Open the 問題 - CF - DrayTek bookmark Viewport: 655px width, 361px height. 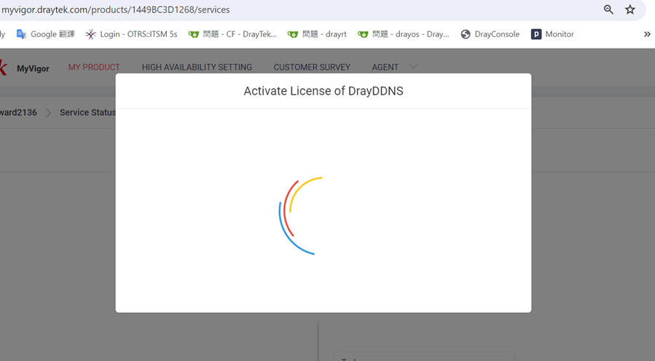232,34
